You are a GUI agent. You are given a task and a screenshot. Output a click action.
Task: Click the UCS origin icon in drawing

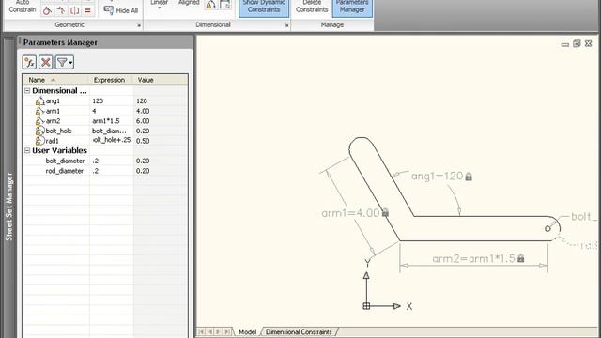click(366, 306)
